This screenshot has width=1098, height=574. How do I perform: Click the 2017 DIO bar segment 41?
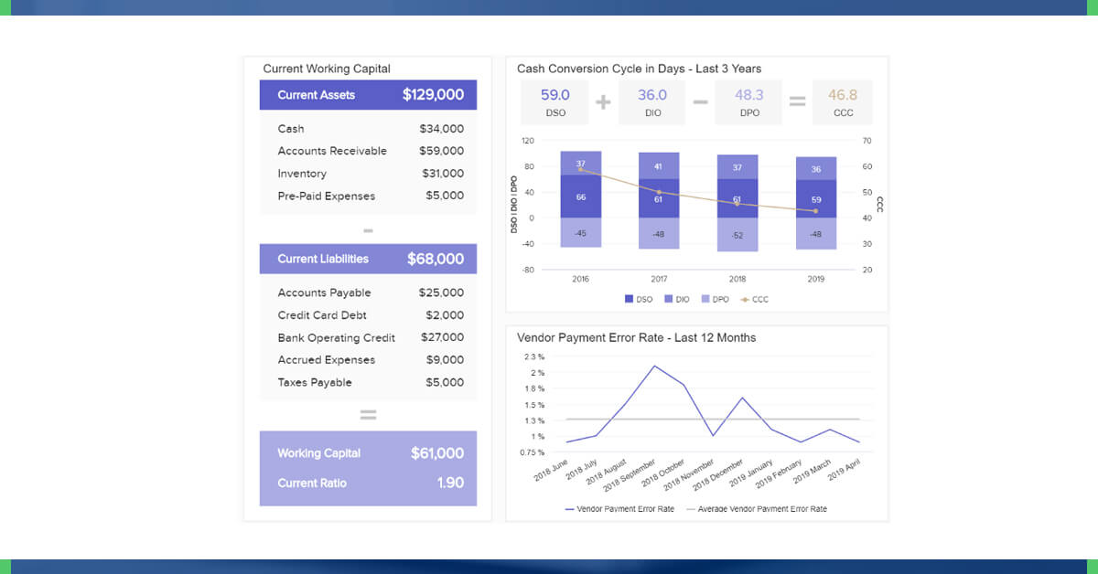point(659,165)
